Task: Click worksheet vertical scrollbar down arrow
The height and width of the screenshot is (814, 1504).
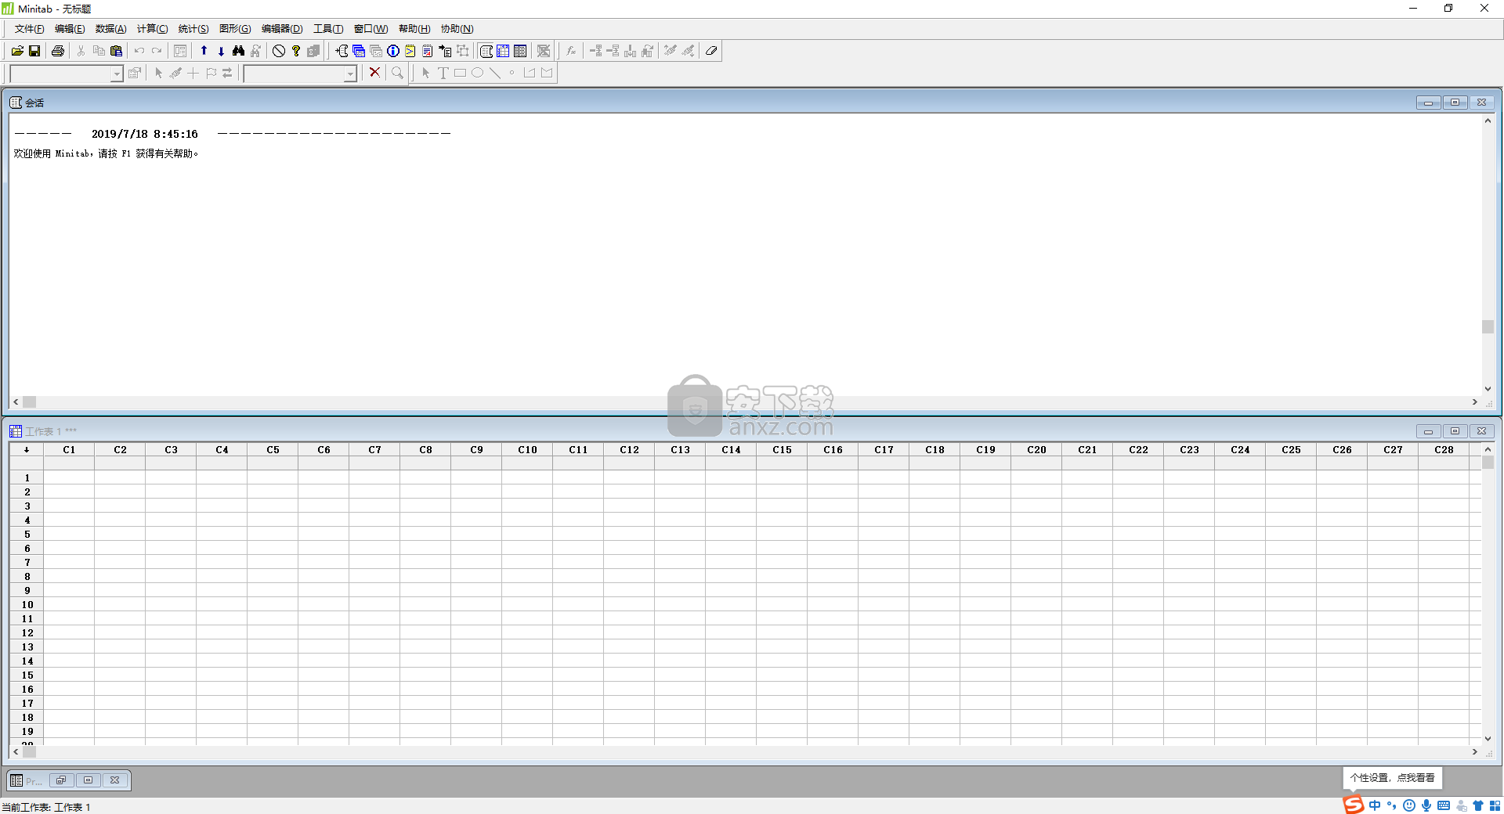Action: [x=1488, y=738]
